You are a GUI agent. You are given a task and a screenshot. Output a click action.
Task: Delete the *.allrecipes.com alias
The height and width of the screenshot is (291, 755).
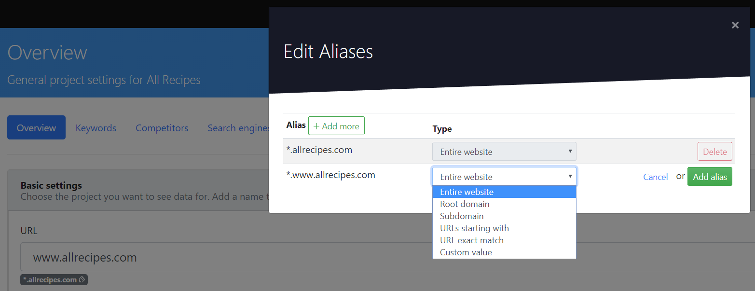pyautogui.click(x=714, y=152)
